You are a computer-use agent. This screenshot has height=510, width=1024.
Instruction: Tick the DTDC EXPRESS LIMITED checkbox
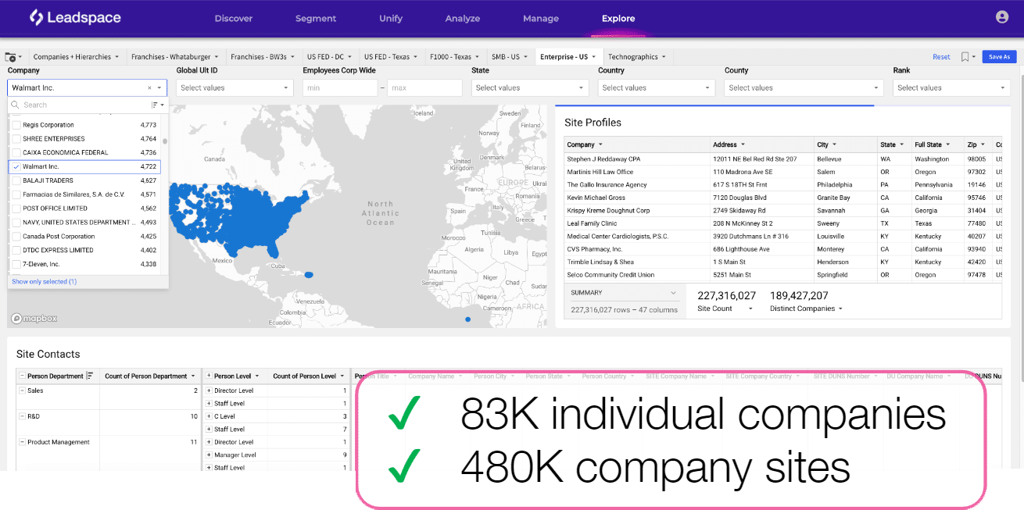16,251
